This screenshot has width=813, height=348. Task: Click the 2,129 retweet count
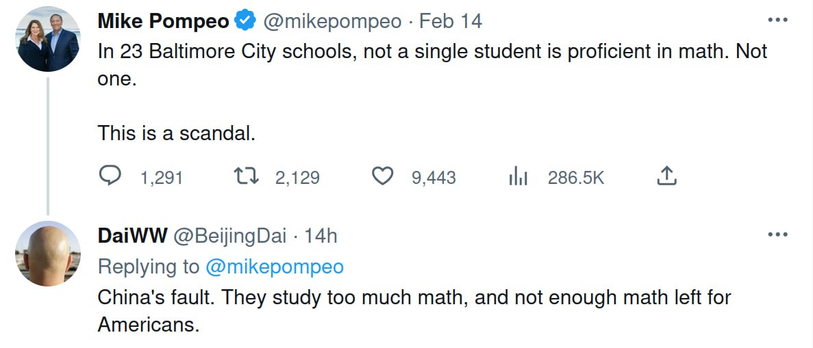[297, 178]
